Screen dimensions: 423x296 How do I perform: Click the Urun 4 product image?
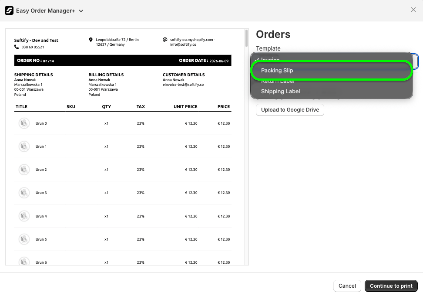point(24,216)
